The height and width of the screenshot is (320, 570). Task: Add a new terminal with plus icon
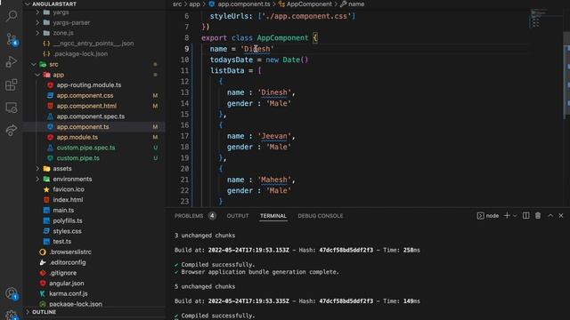point(507,215)
